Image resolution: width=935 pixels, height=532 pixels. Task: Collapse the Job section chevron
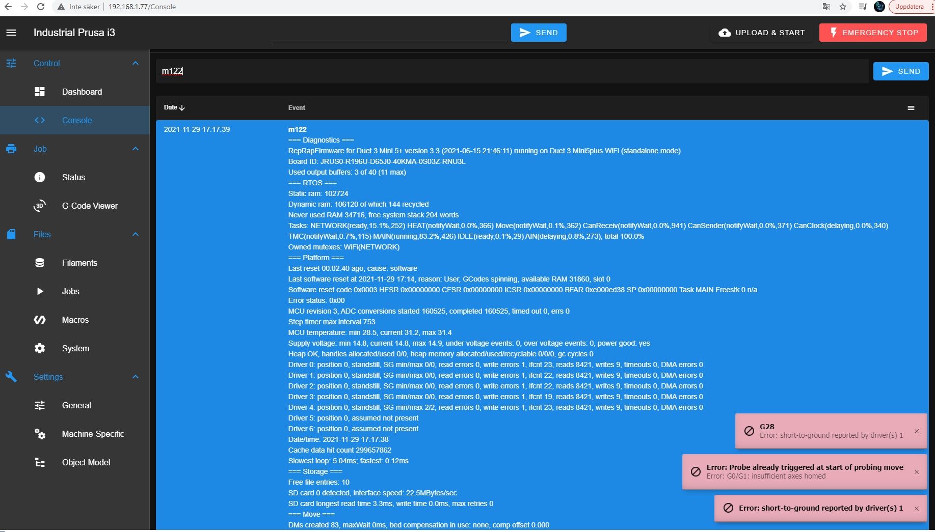136,149
